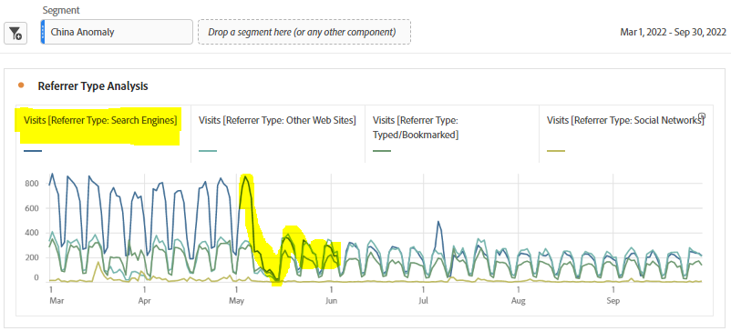This screenshot has width=731, height=331.
Task: Click the blue handle on China Anomaly chip
Action: tap(43, 32)
